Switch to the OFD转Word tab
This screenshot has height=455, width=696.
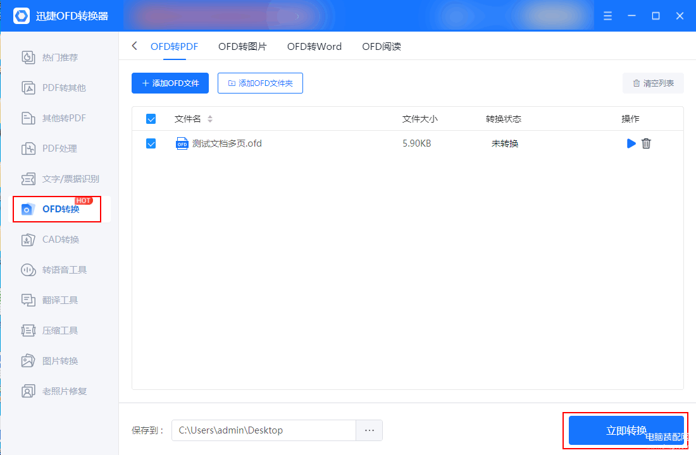pyautogui.click(x=314, y=47)
